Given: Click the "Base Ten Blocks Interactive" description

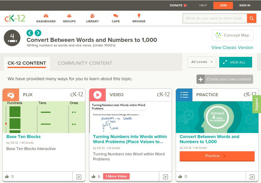Looking at the screenshot, I should click(31, 149).
